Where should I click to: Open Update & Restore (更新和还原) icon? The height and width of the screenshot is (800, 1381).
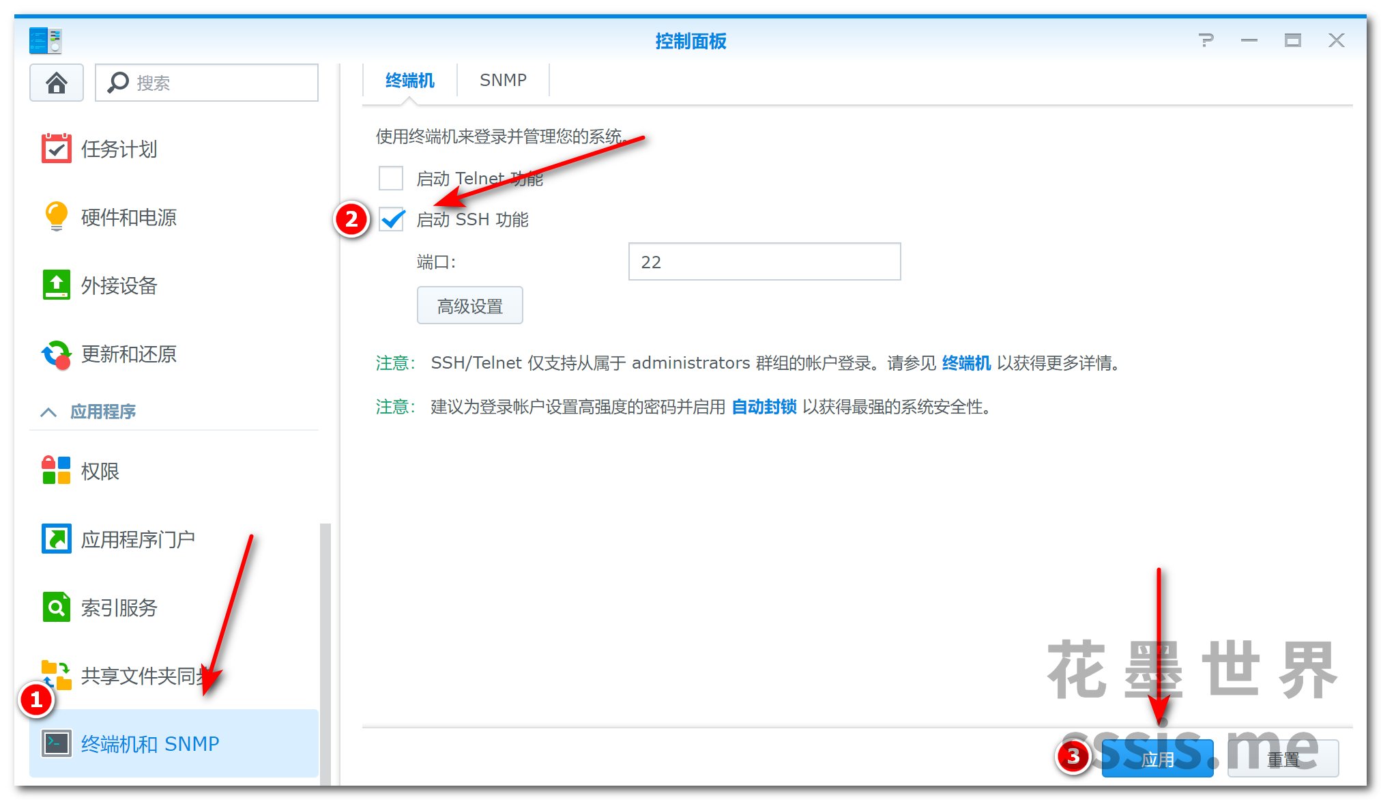(56, 354)
